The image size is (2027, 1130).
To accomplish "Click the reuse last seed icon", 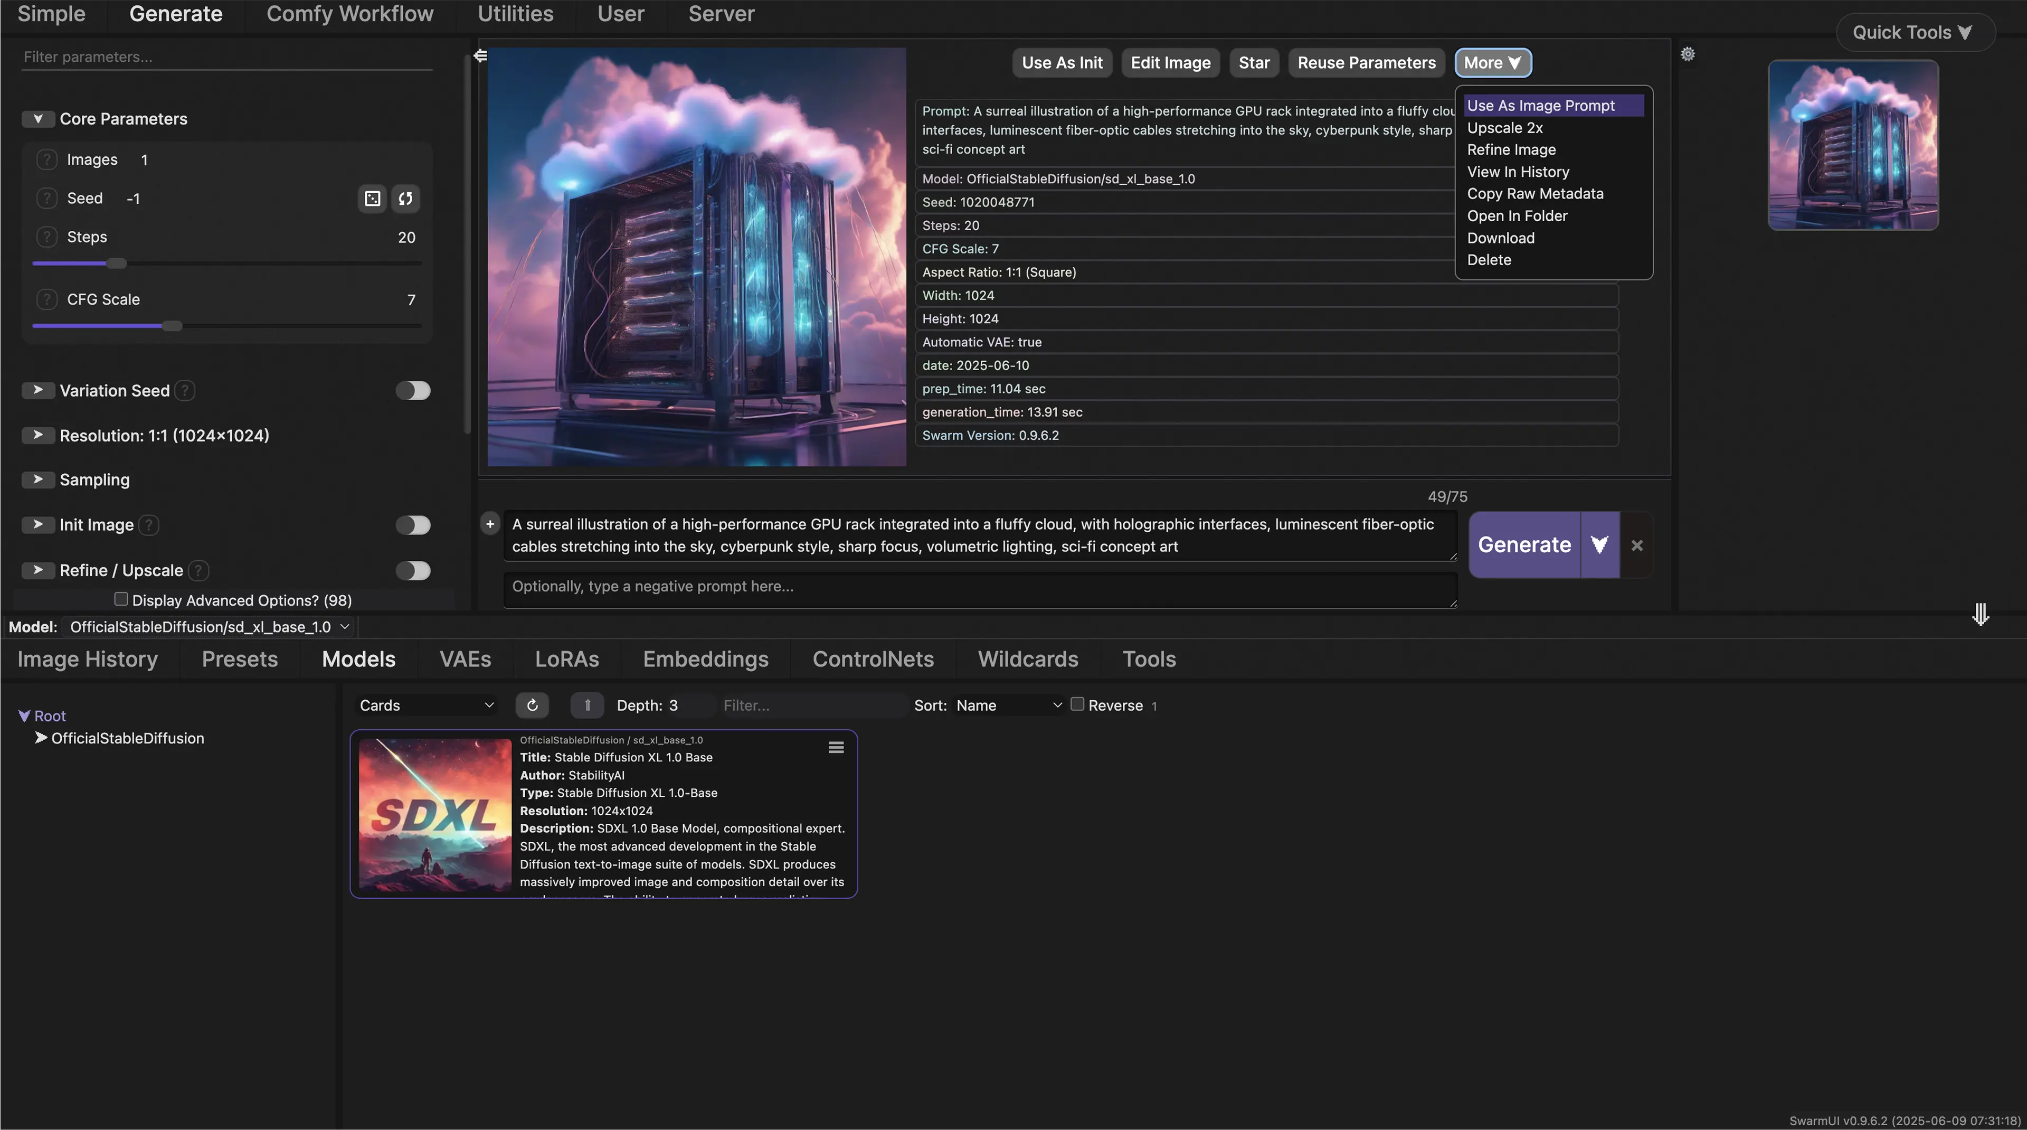I will (405, 199).
